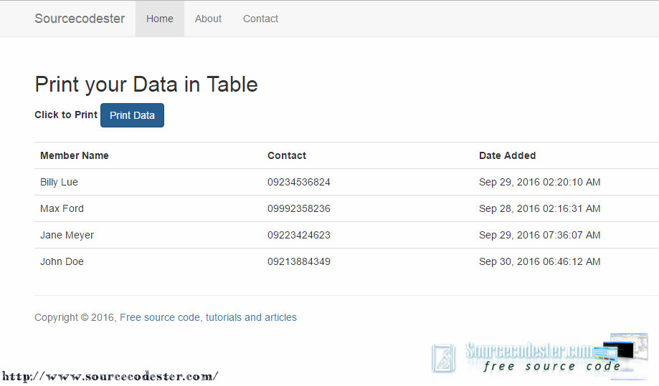Click John Doe in the table

[x=62, y=261]
